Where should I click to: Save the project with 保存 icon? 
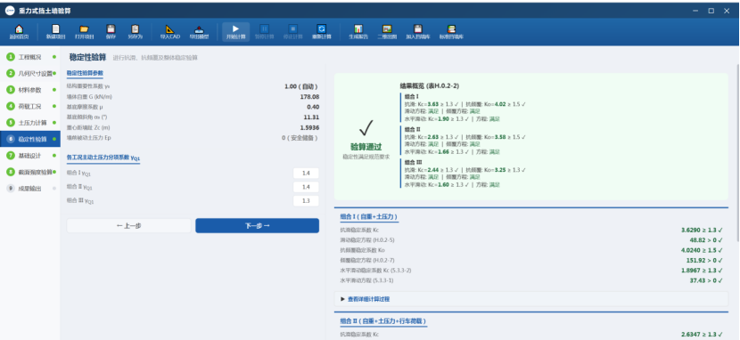coord(111,28)
